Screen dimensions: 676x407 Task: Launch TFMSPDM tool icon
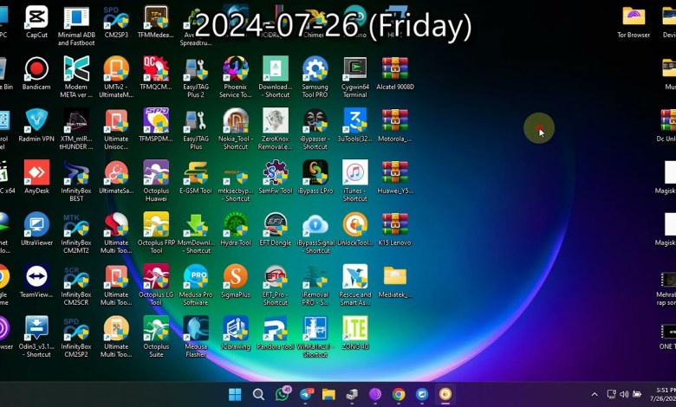[156, 120]
